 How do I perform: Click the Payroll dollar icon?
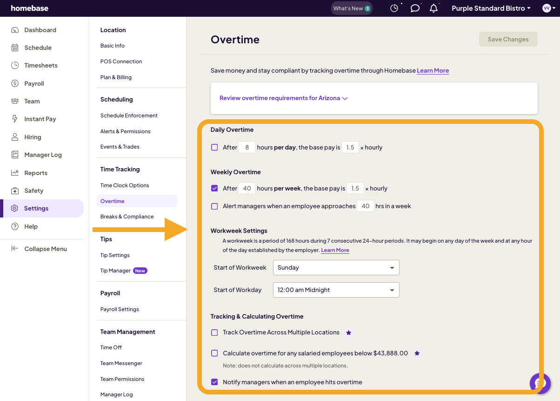(15, 83)
